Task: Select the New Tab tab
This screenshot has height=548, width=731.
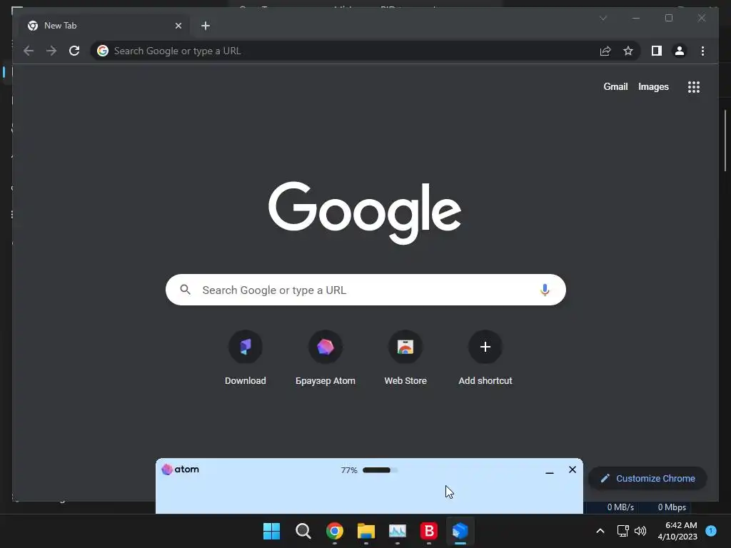Action: point(105,26)
